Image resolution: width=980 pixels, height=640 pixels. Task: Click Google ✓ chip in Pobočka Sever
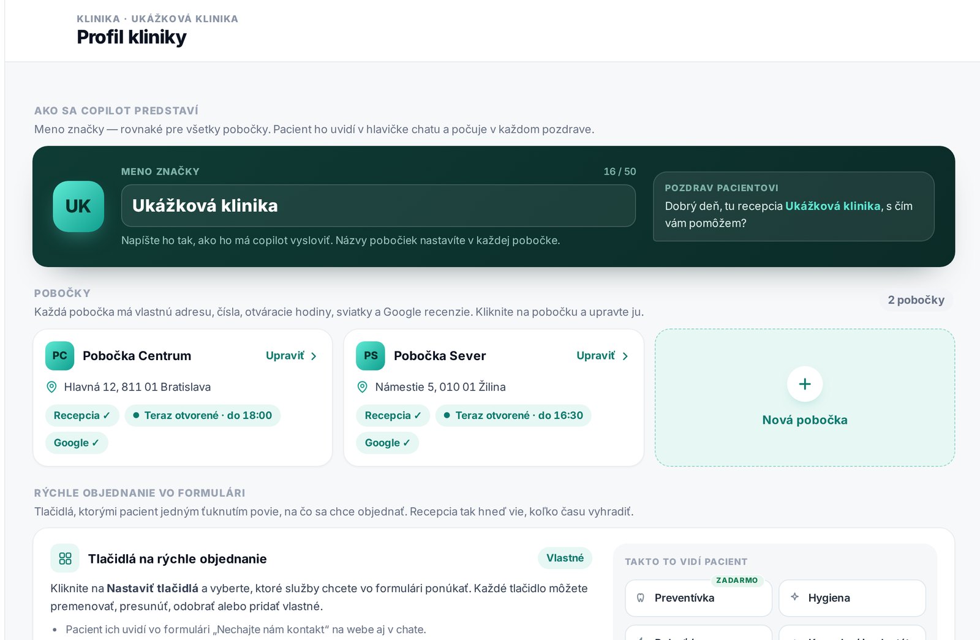coord(388,443)
